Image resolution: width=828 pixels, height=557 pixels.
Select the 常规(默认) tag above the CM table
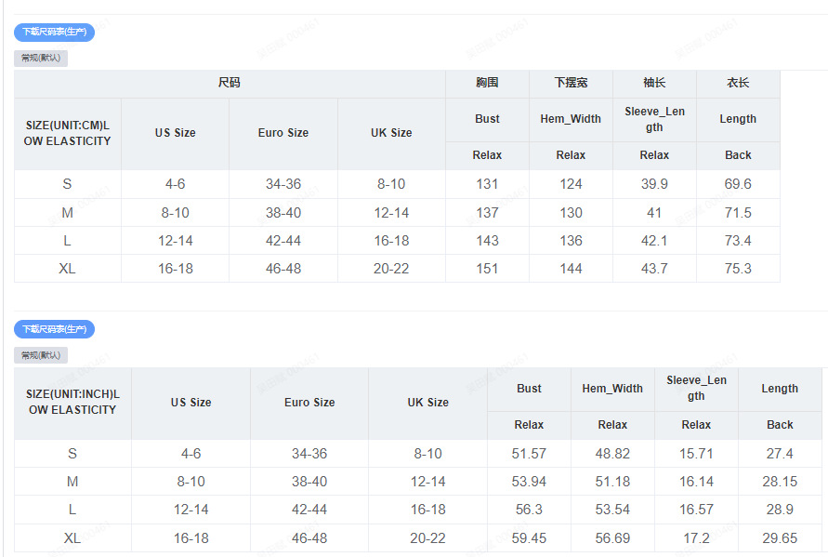[x=41, y=58]
